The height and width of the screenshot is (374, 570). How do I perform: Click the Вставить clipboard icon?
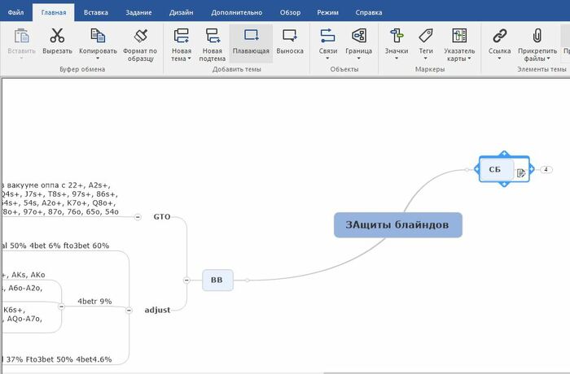click(21, 36)
